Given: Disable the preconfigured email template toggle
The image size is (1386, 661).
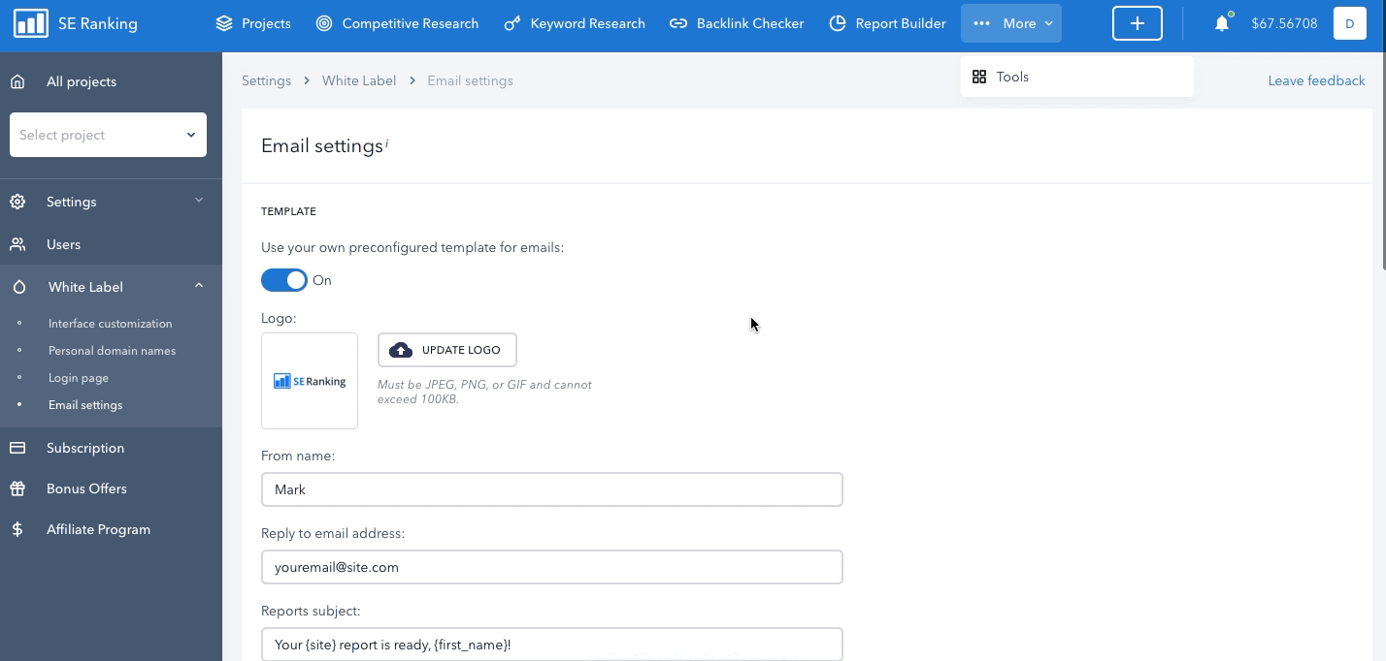Looking at the screenshot, I should point(284,280).
